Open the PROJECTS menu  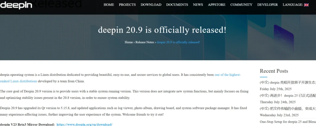point(127,5)
